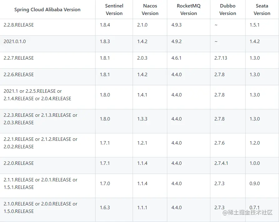The width and height of the screenshot is (279, 222).
Task: Click Sentinel value "1.8.4" in 2.2.8.RELEASE row
Action: coord(105,25)
